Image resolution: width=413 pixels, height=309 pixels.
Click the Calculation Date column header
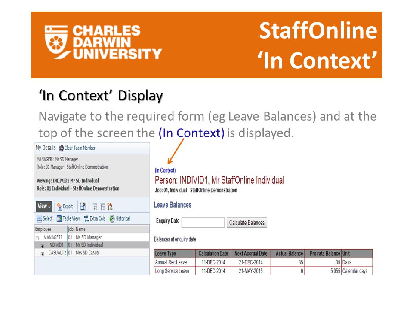[213, 254]
